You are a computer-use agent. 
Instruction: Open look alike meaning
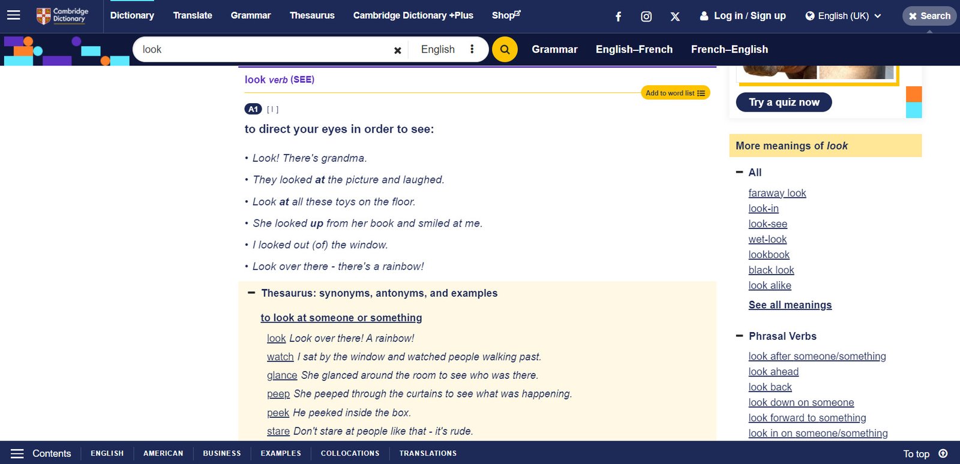770,286
